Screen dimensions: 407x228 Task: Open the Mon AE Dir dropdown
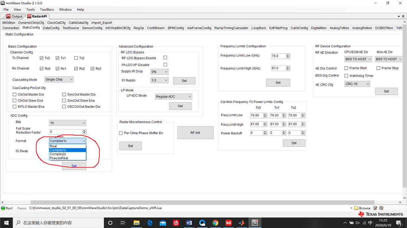click(389, 59)
